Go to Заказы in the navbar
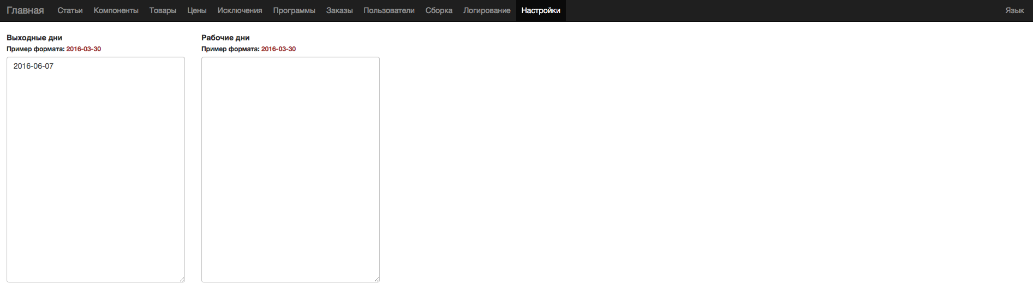 [339, 10]
